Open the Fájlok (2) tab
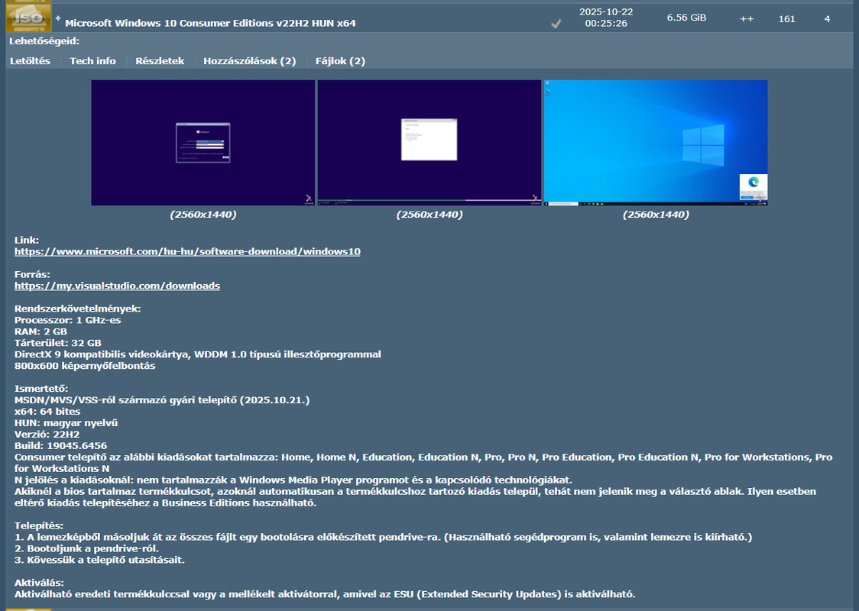The height and width of the screenshot is (611, 859). click(x=340, y=61)
